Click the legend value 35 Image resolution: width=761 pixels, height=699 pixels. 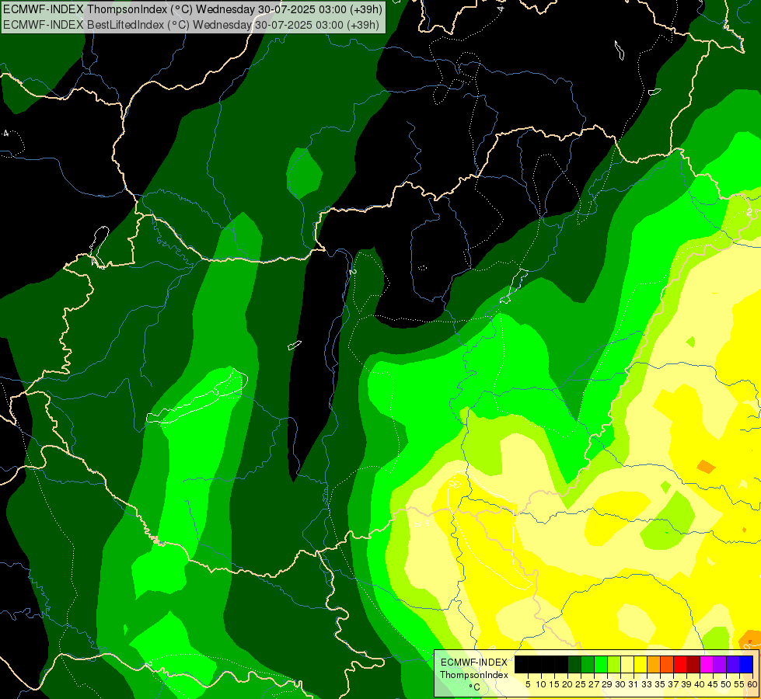pyautogui.click(x=660, y=684)
